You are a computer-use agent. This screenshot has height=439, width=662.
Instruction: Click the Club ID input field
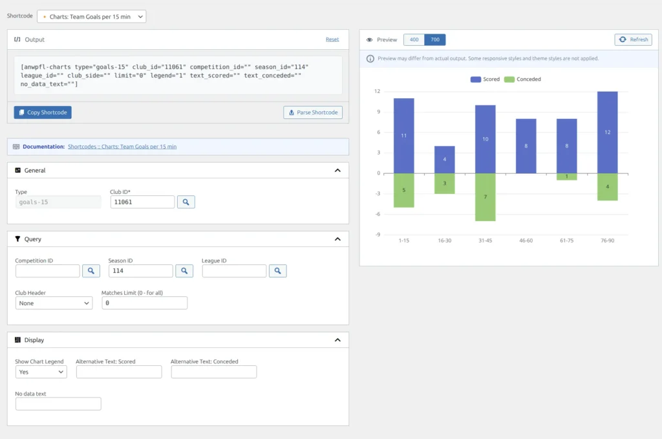coord(142,202)
